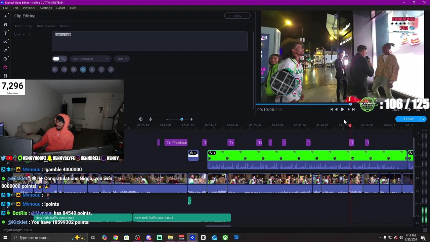The width and height of the screenshot is (430, 242).
Task: Open CapCut from the taskbar
Action: (x=203, y=238)
